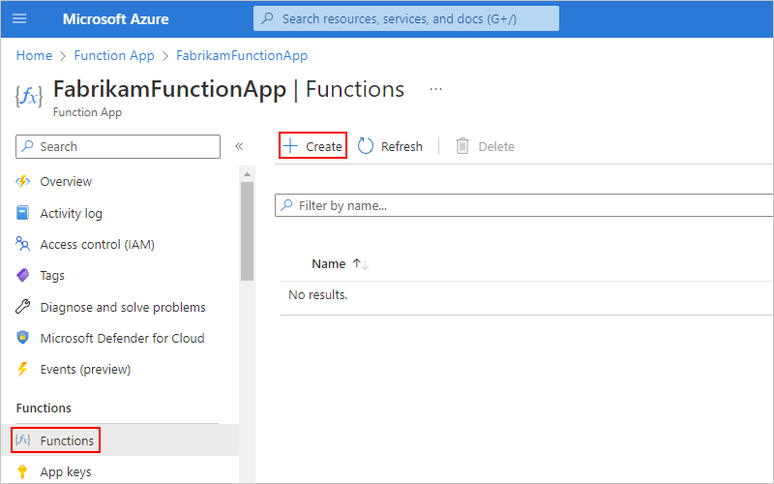774x484 pixels.
Task: Click the Create button
Action: click(313, 146)
